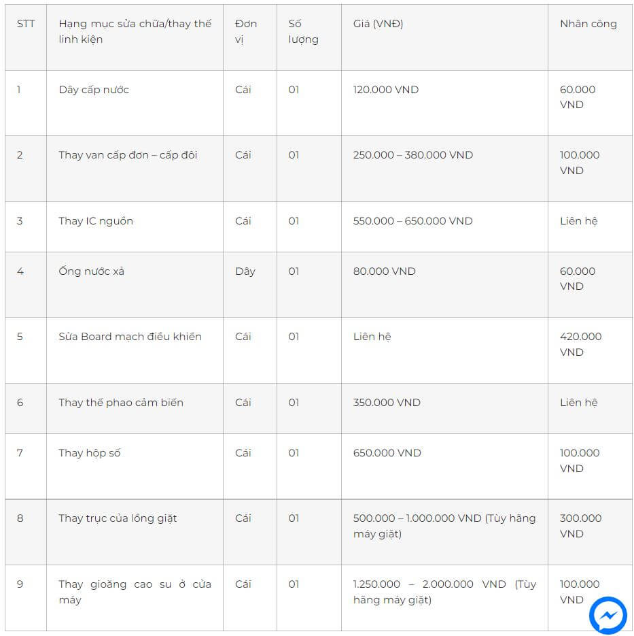Screen dimensions: 634x636
Task: Click the "Hạng mục sửa chữa/thay thế linh kiện" header
Action: click(135, 31)
